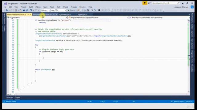Open the Toolbox side tab

(x=4, y=28)
